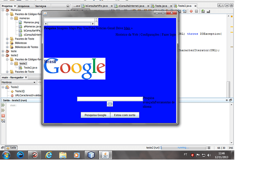The image size is (258, 187).
Task: Collapse the Teste2 class node in Navegador
Action: point(3,87)
